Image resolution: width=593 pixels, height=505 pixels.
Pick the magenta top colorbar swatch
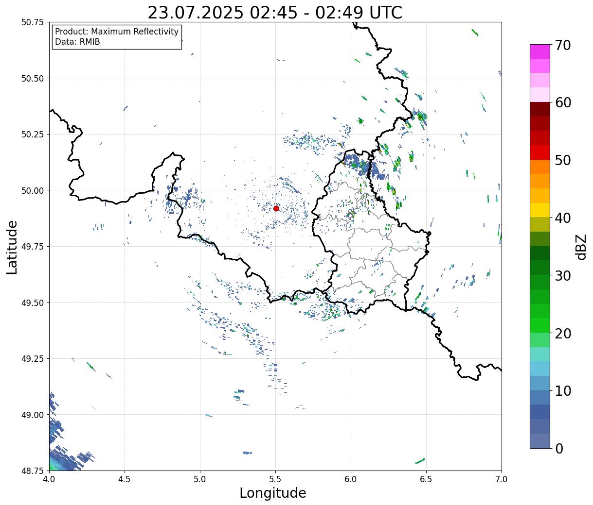tap(540, 51)
